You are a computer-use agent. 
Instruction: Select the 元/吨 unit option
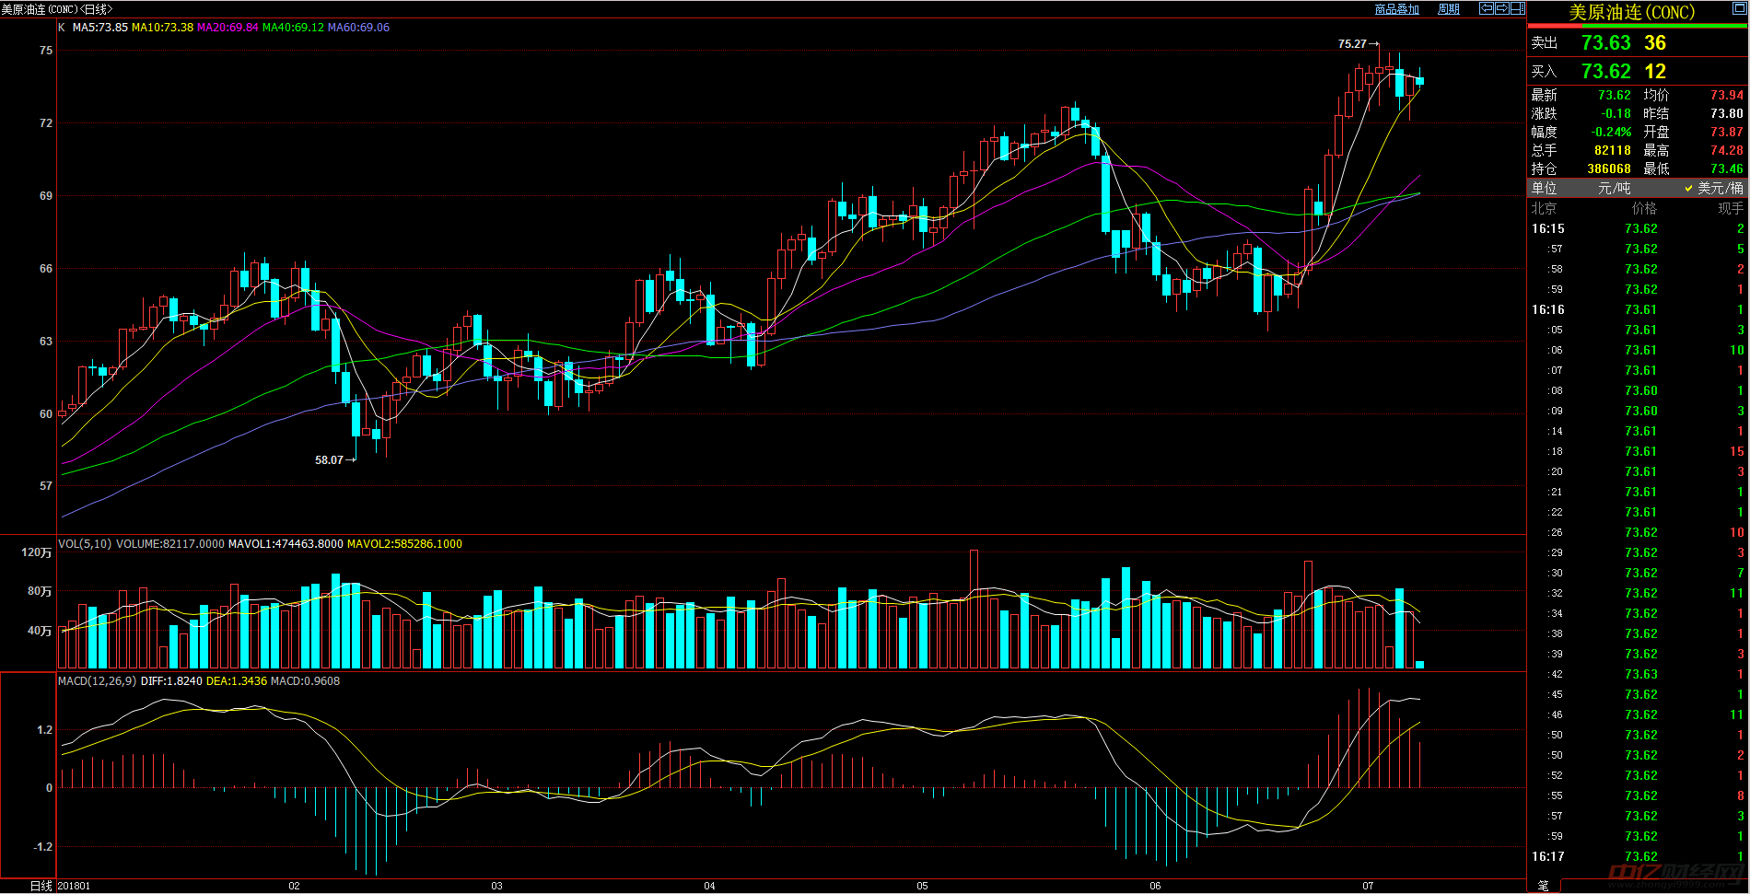[1614, 188]
